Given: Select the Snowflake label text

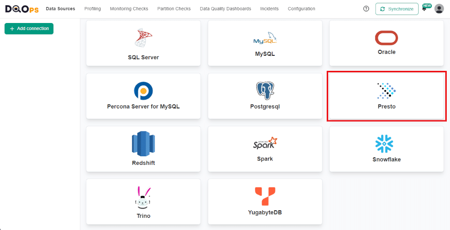Looking at the screenshot, I should (x=387, y=159).
